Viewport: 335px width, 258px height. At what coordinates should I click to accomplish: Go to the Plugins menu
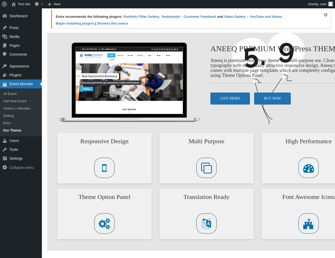click(21, 75)
